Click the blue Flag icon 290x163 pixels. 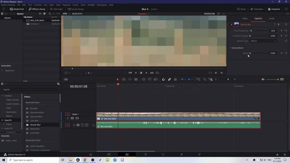[x=182, y=80]
